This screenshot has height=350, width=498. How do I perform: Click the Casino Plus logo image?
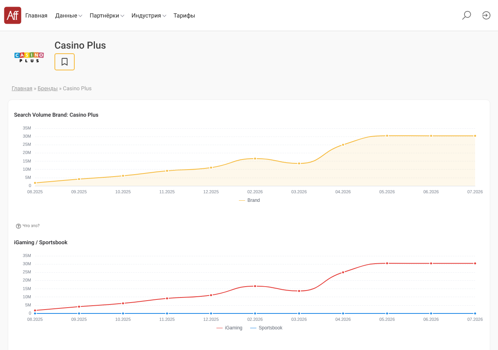(29, 57)
